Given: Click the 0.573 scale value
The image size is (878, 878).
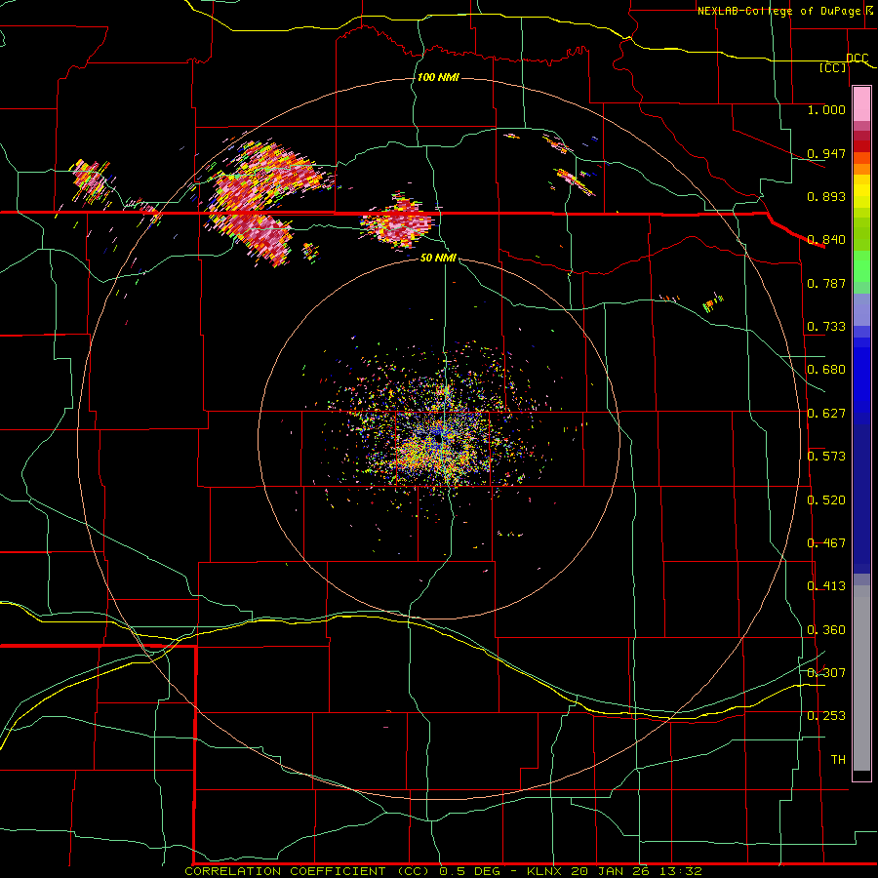Looking at the screenshot, I should click(x=826, y=457).
